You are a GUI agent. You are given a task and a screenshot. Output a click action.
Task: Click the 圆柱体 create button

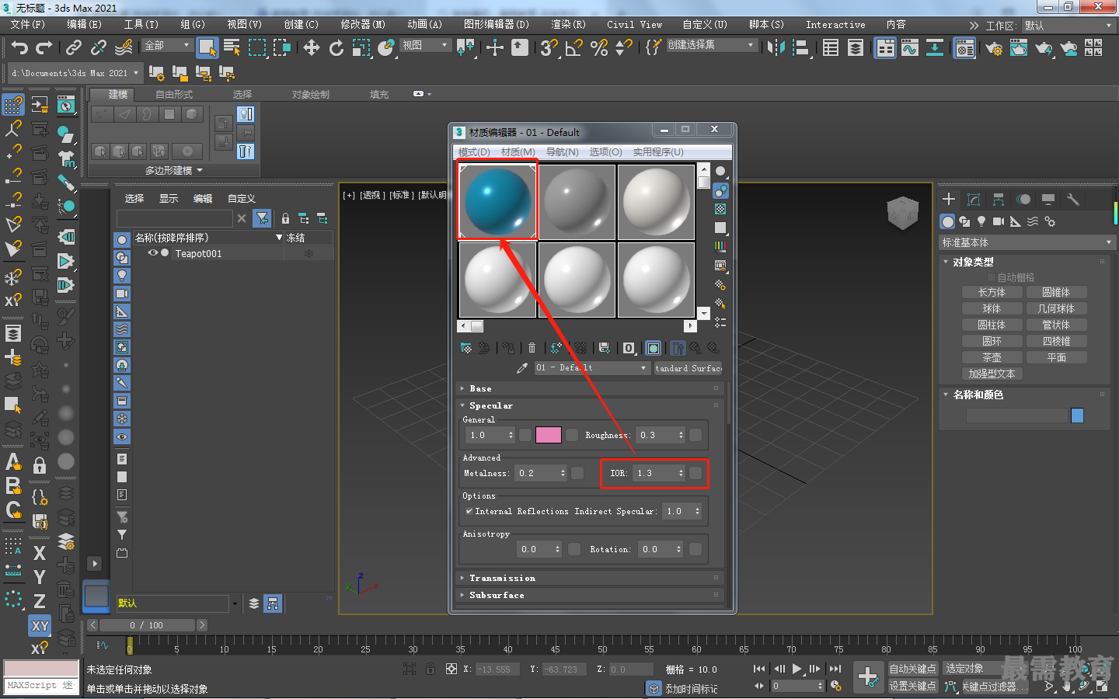coord(992,325)
